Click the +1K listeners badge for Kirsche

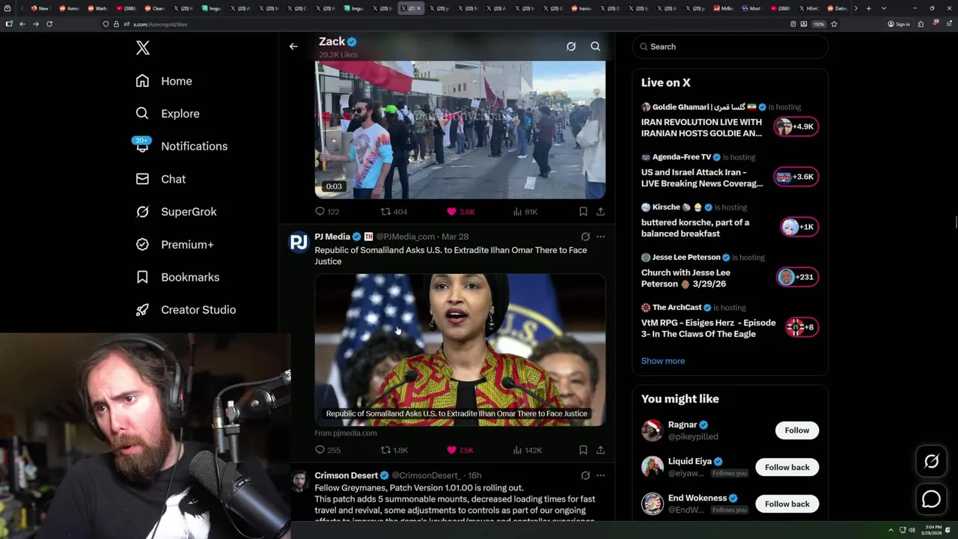point(799,227)
